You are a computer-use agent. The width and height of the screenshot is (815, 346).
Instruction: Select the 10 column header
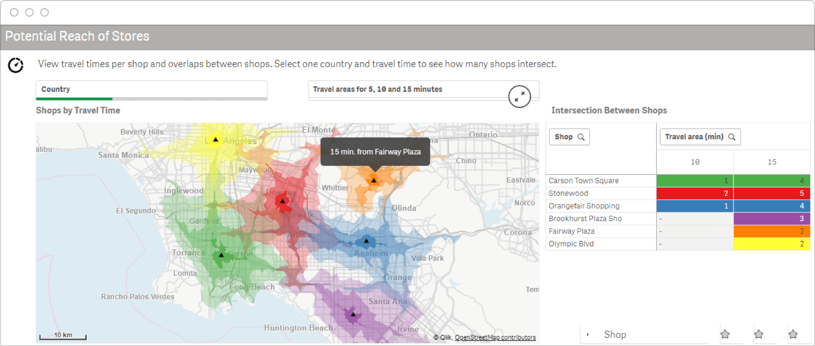tap(695, 162)
